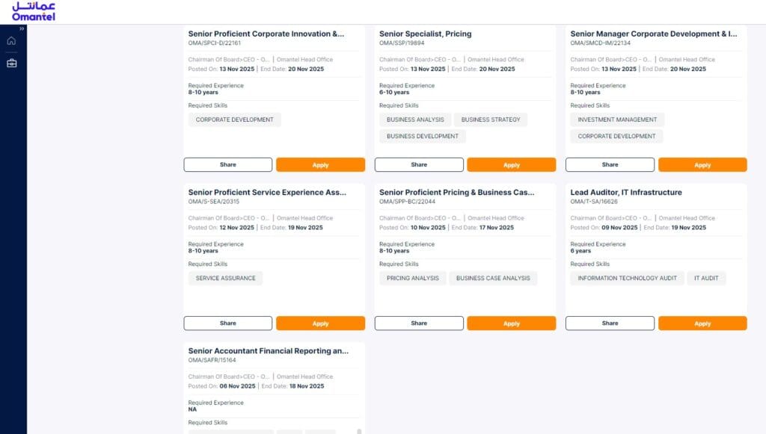Viewport: 766px width, 434px height.
Task: Apply for Senior Specialist, Pricing job
Action: (x=511, y=165)
